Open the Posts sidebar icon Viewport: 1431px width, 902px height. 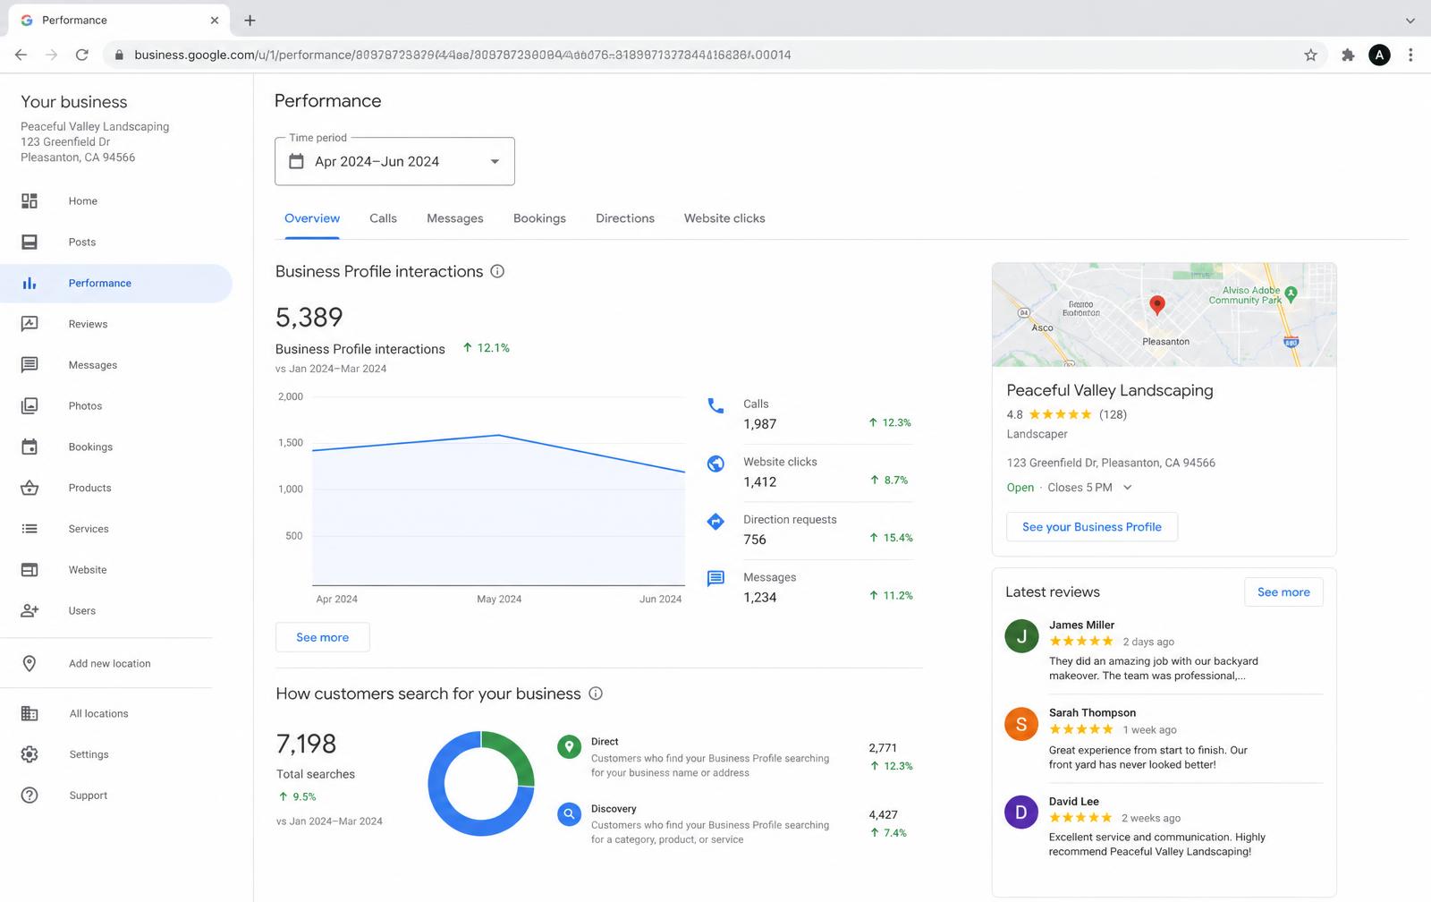tap(30, 243)
